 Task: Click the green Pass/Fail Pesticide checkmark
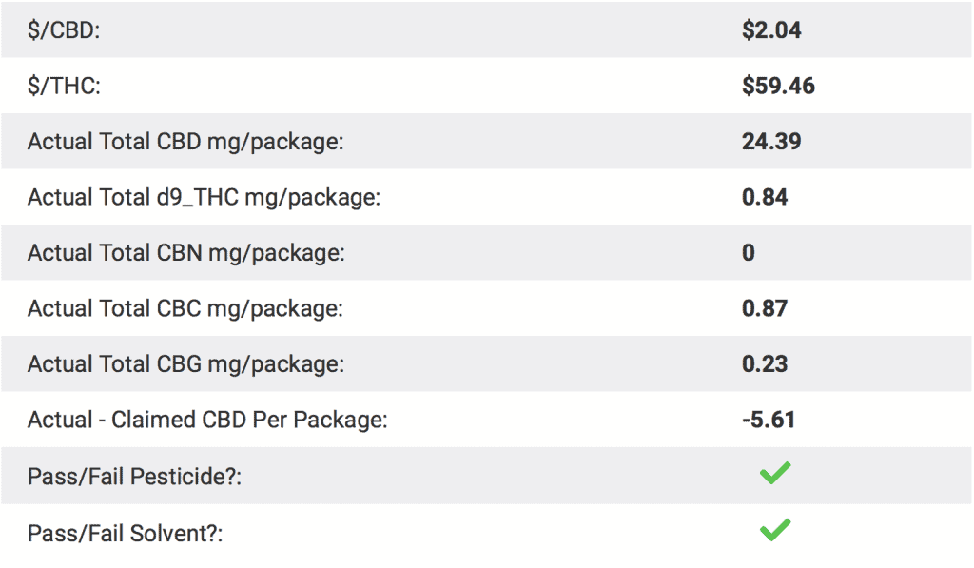pos(775,474)
